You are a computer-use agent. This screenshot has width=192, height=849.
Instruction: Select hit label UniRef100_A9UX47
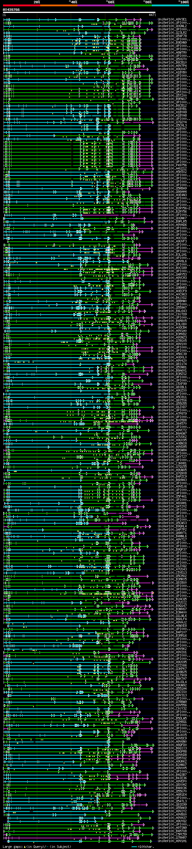[172, 69]
